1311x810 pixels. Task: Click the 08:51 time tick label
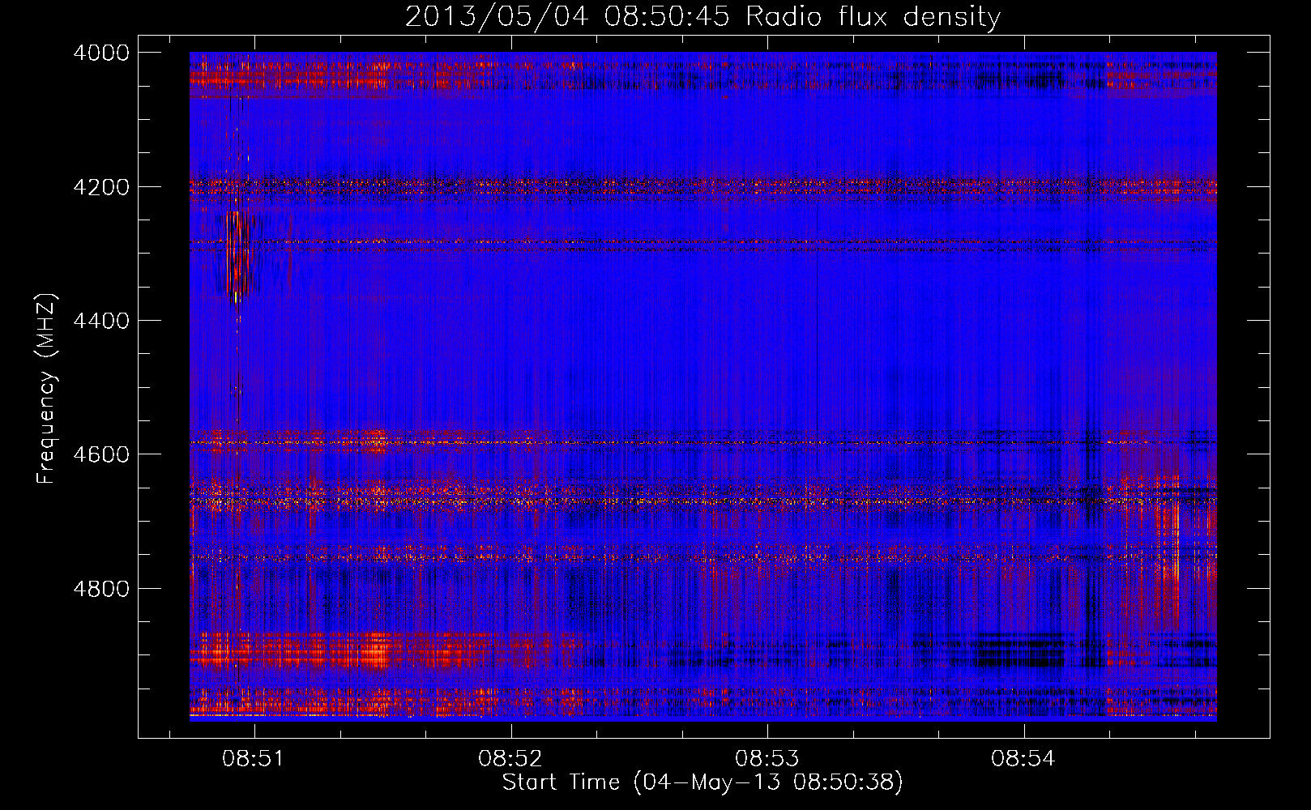[254, 758]
